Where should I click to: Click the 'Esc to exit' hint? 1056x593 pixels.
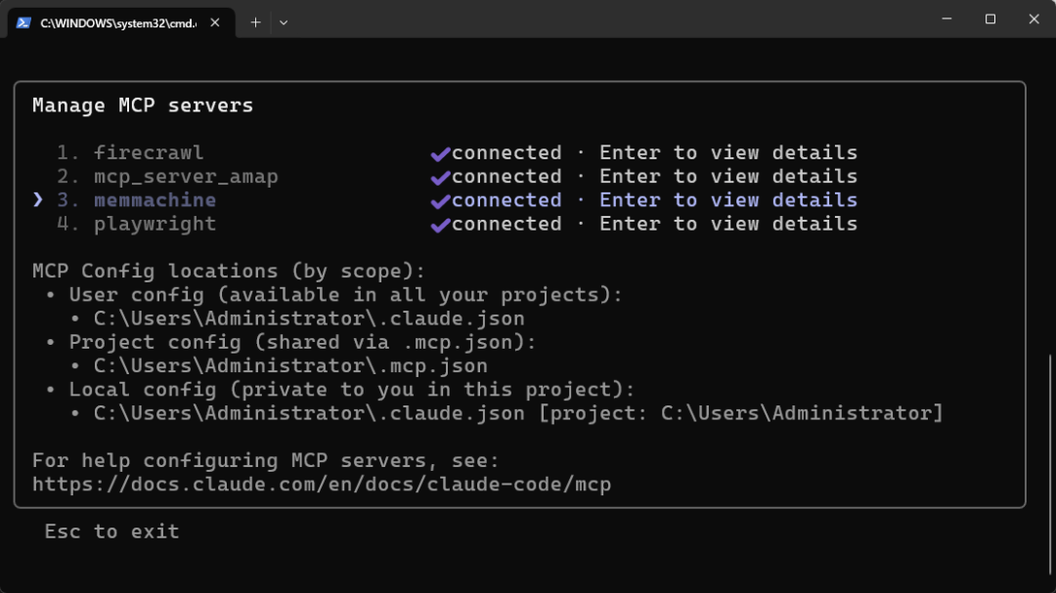111,531
